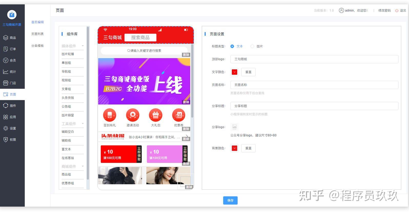409x212 pixels.
Task: Click the 分享标题 input field
Action: tap(314, 106)
